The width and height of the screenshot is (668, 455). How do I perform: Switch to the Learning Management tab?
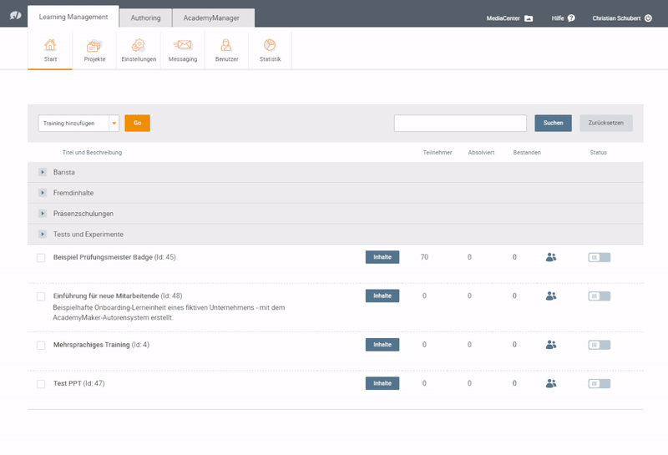click(73, 17)
